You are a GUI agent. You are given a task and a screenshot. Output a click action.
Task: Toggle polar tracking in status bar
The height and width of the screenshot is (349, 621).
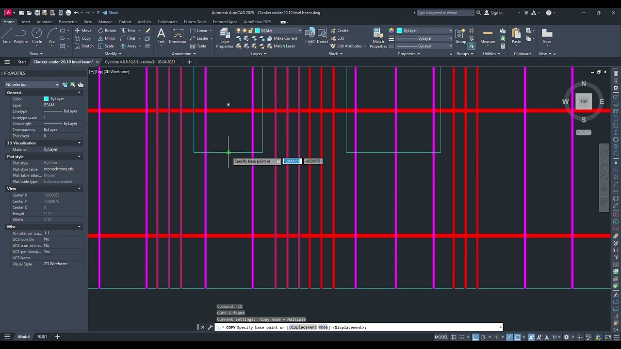pyautogui.click(x=484, y=337)
